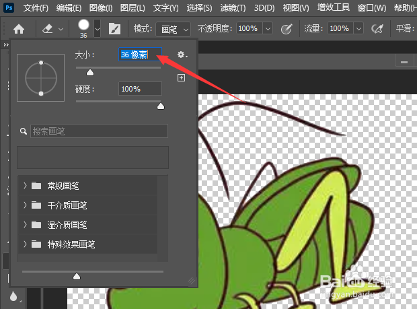417x309 pixels.
Task: Select the 常规画笔 folder label
Action: (63, 186)
